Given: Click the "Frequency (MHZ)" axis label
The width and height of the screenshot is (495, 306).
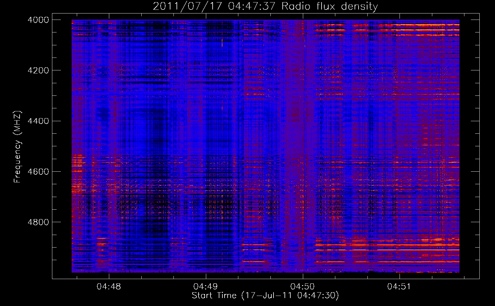Looking at the screenshot, I should tap(18, 147).
